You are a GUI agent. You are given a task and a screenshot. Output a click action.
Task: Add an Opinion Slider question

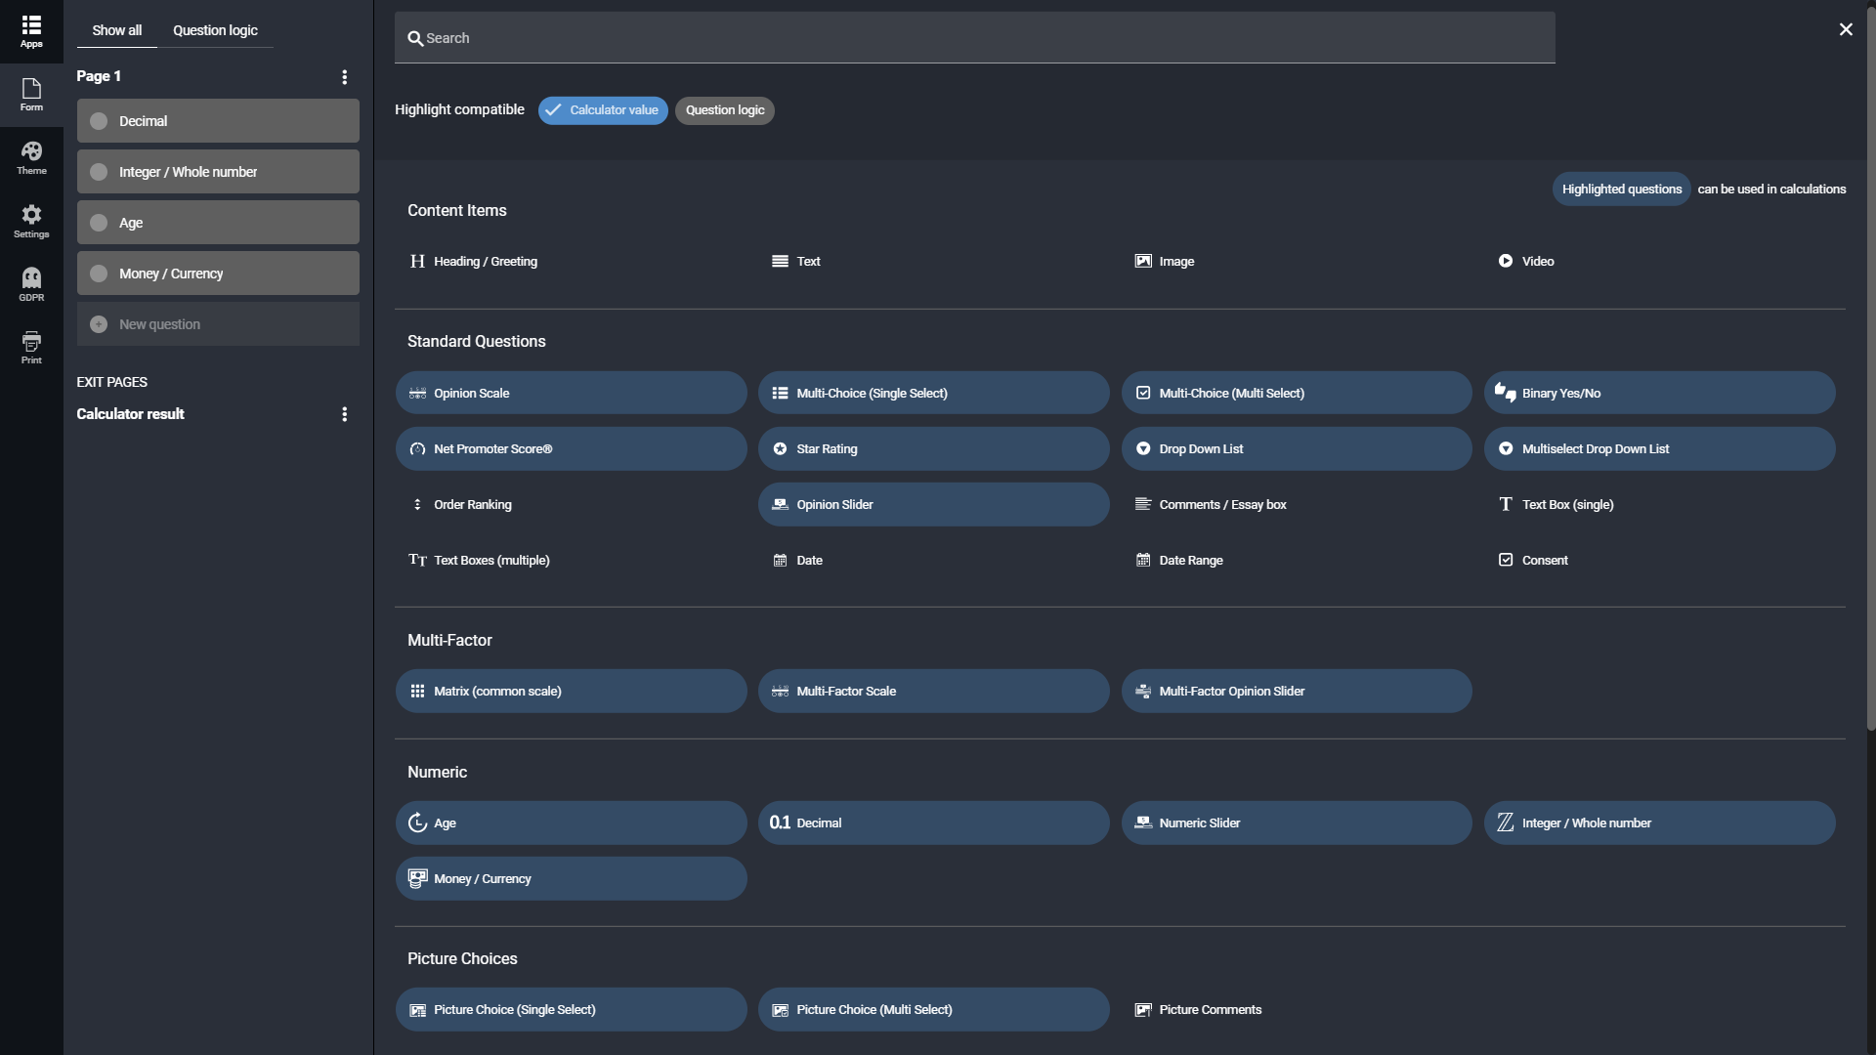933,505
